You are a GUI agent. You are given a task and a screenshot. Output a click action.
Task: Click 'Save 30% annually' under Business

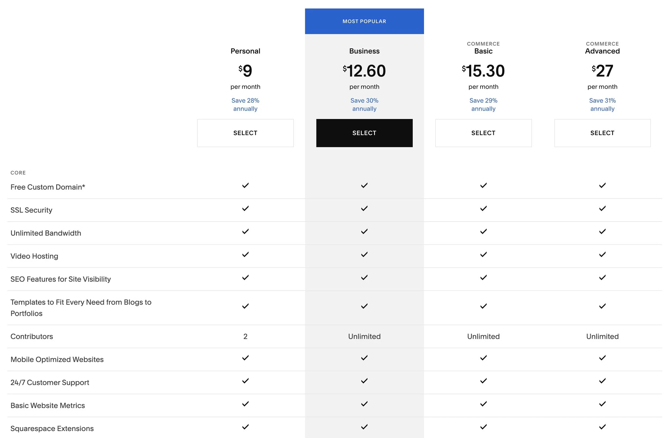pyautogui.click(x=364, y=105)
